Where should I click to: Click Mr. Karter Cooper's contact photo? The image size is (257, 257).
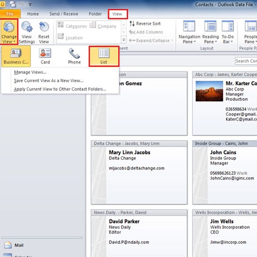pyautogui.click(x=209, y=91)
